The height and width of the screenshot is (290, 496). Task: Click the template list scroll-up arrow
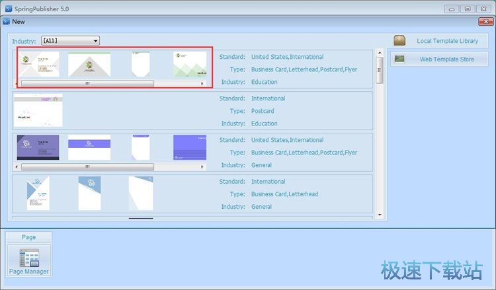(x=380, y=53)
